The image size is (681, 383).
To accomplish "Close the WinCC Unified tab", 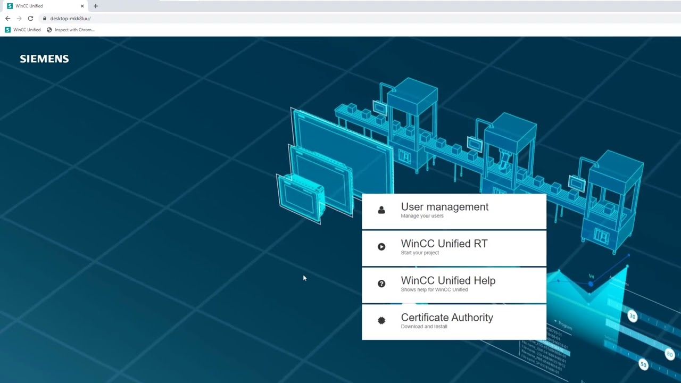I will pyautogui.click(x=82, y=6).
